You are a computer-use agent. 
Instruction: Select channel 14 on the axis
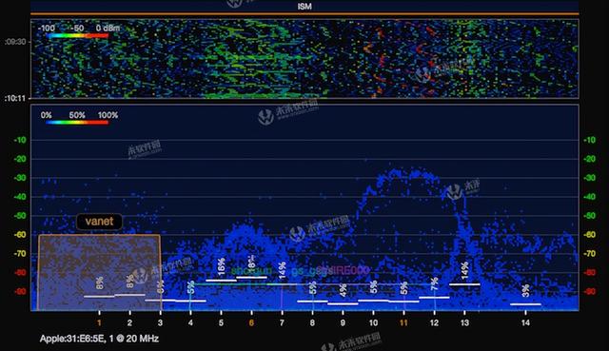click(x=525, y=323)
